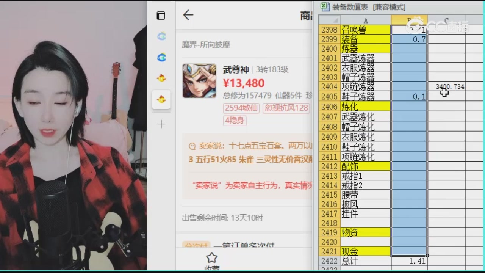Image resolution: width=485 pixels, height=273 pixels.
Task: Select cell 鞋子炼化
Action: point(366,146)
